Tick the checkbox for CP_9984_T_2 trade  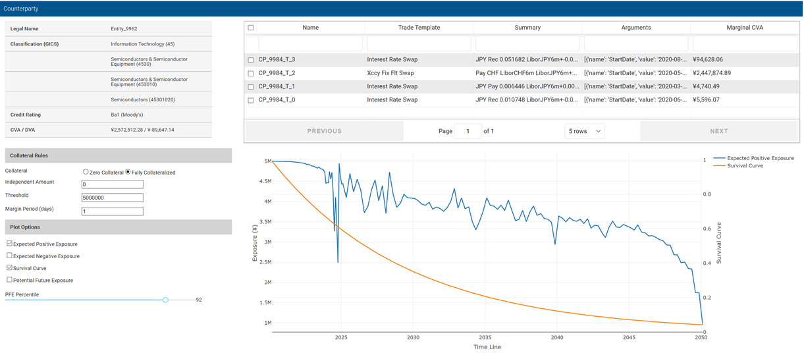(251, 73)
